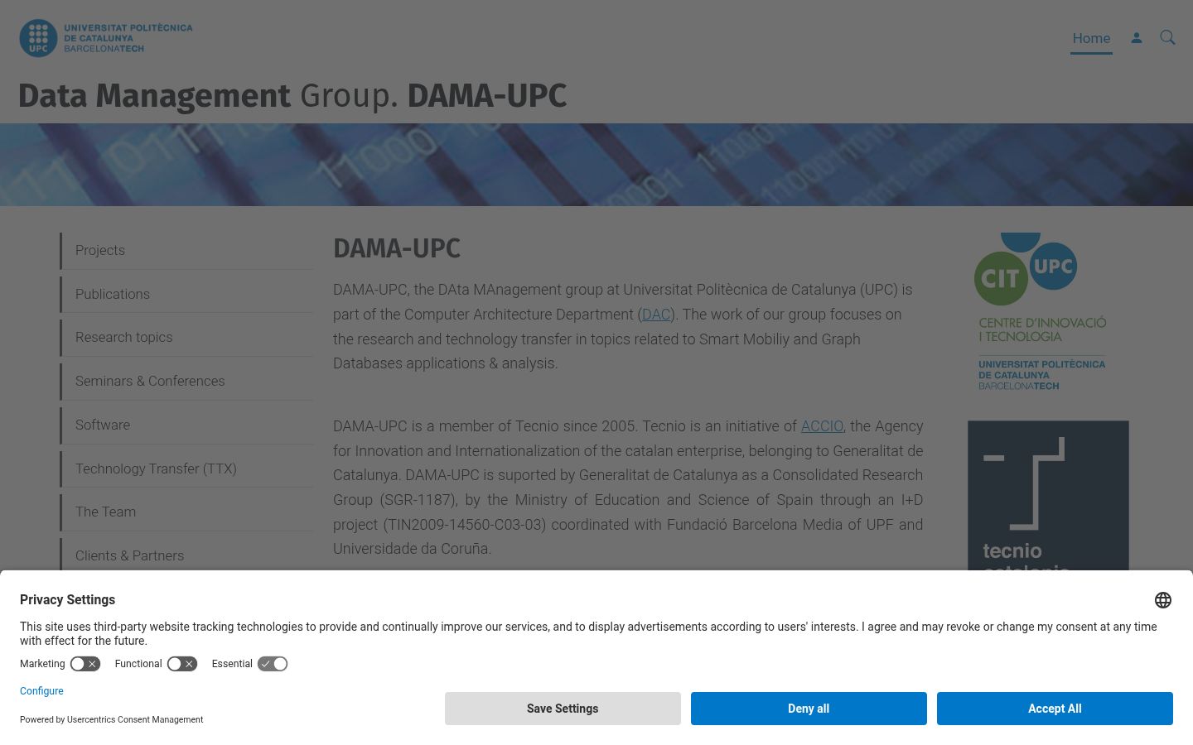Image resolution: width=1193 pixels, height=745 pixels.
Task: Open Clients & Partners page
Action: coord(187,555)
